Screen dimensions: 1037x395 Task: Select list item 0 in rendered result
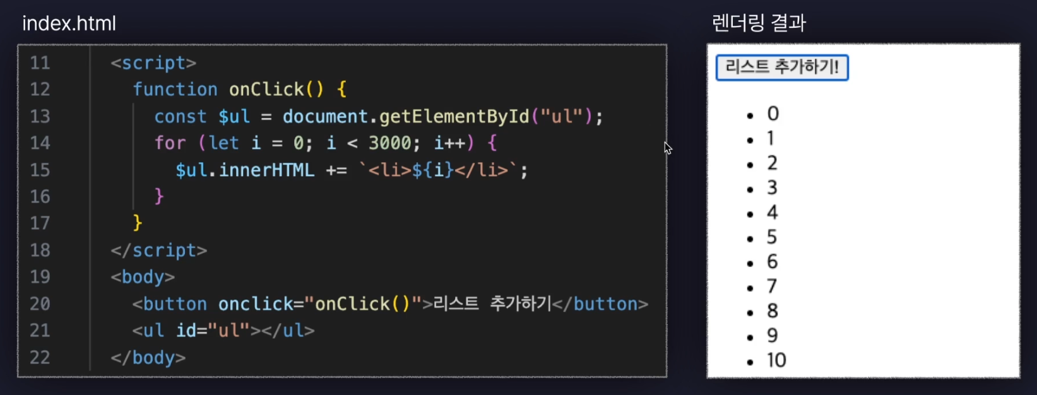point(773,114)
